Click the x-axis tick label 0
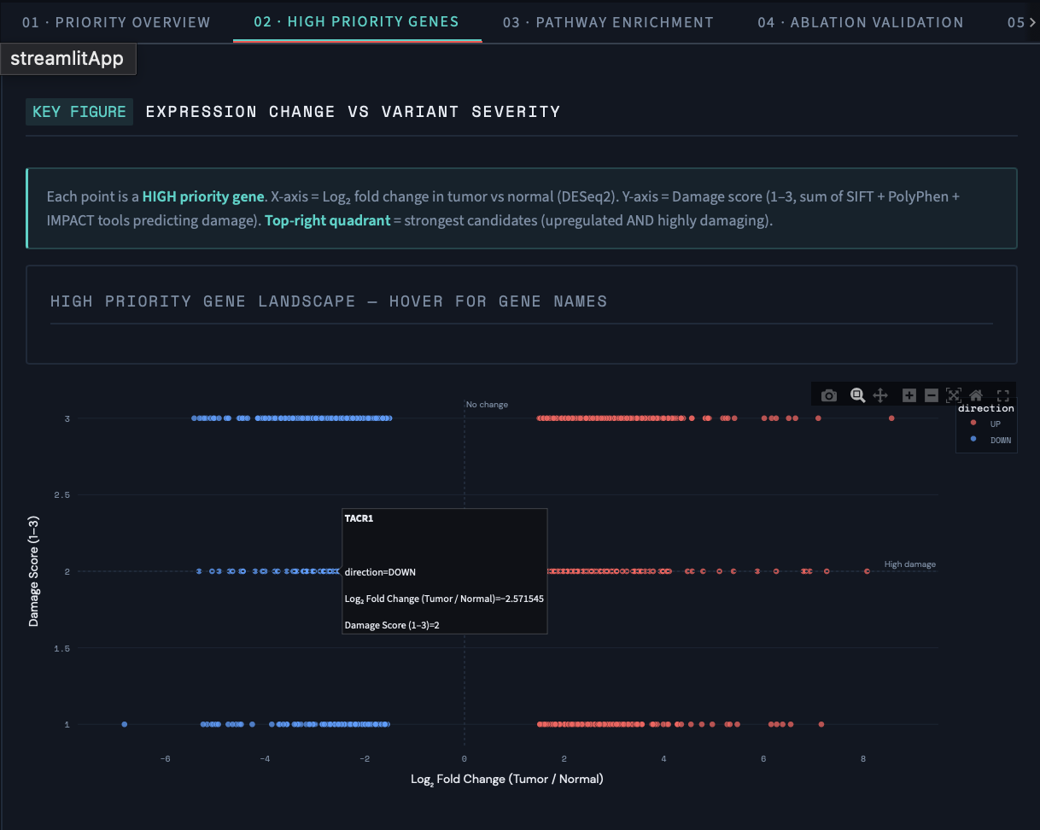 click(x=464, y=758)
